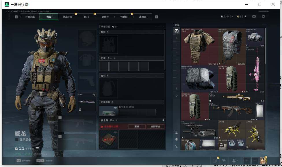This screenshot has width=282, height=167.
Task: Add a warehouse tab with plus icon
Action: click(177, 38)
